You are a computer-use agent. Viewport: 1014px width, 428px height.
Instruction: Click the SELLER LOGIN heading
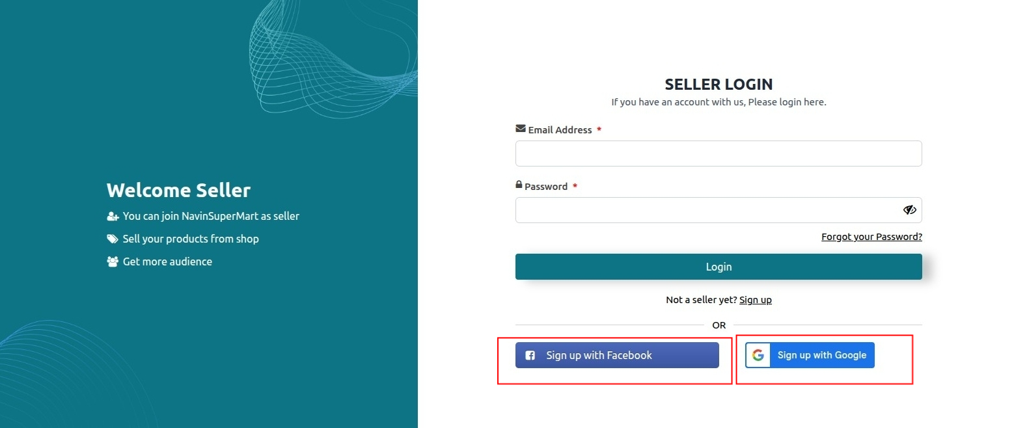(x=719, y=85)
